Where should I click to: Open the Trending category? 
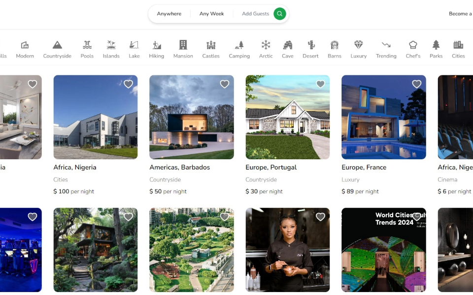(386, 49)
